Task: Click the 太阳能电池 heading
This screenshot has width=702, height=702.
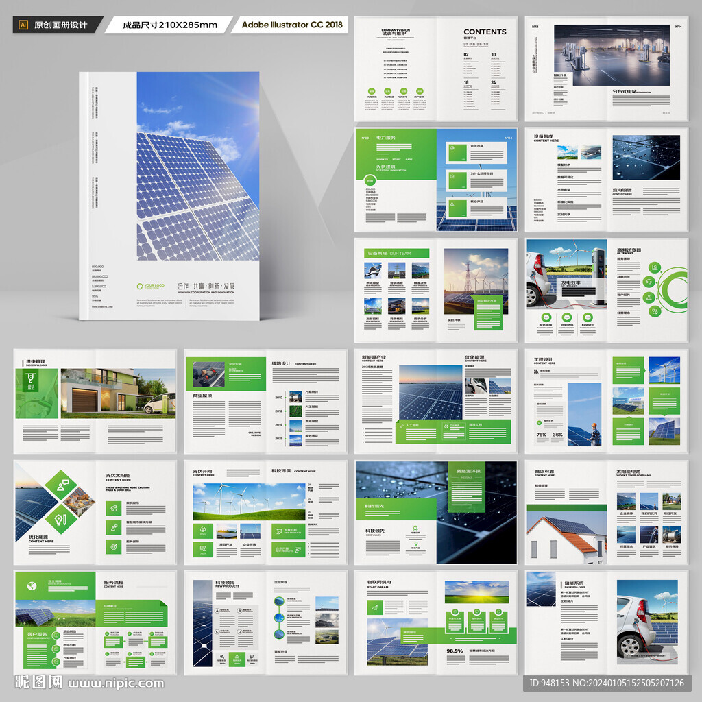Action: [628, 472]
